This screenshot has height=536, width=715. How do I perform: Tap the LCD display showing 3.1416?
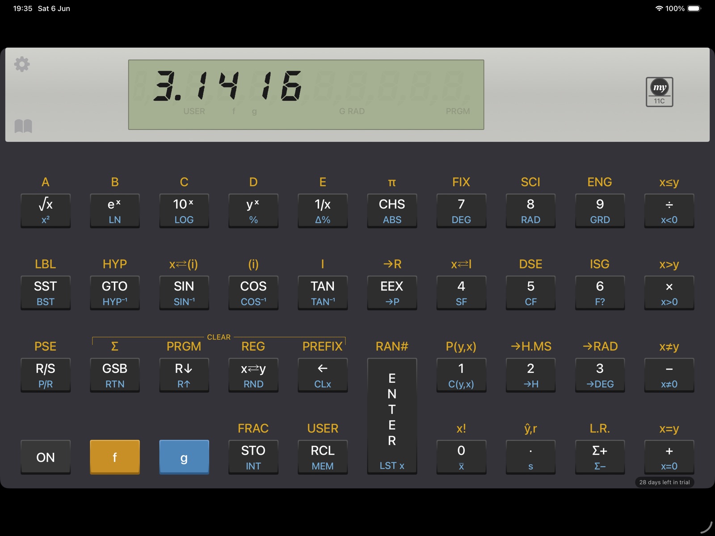[x=306, y=95]
